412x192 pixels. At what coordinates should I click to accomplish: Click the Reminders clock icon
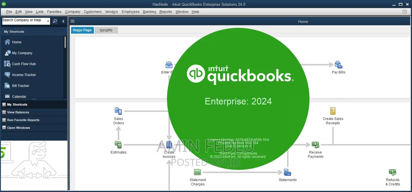(405, 11)
